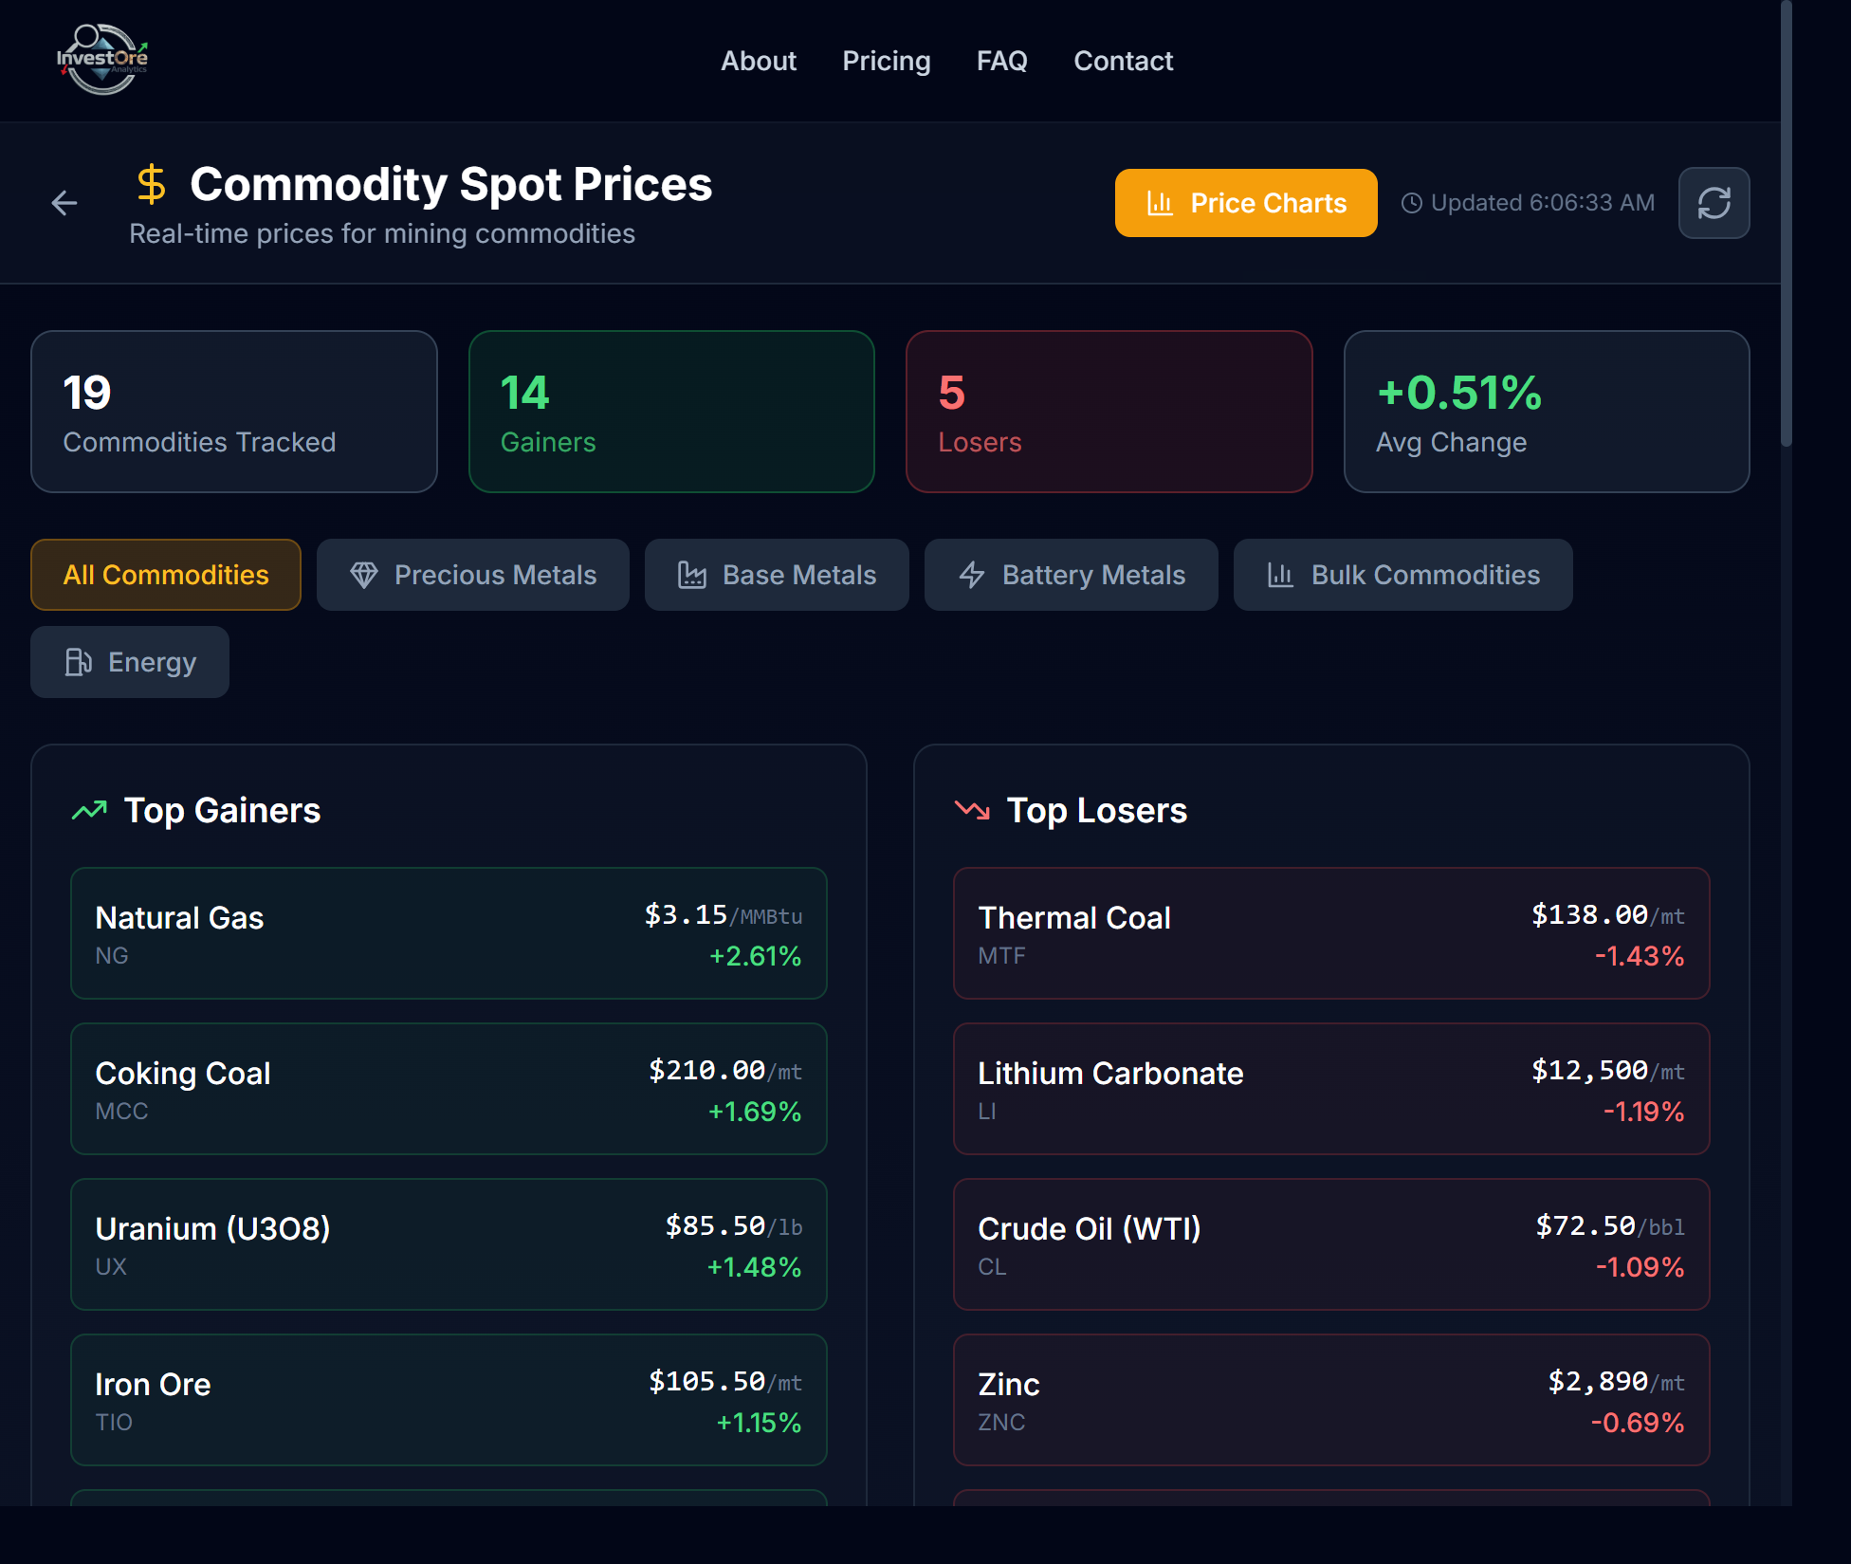Click the Top Gainers trending-up icon

coord(90,811)
